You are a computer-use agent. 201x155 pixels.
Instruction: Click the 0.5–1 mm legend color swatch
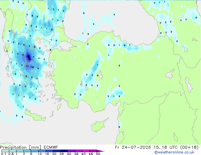click(x=13, y=151)
